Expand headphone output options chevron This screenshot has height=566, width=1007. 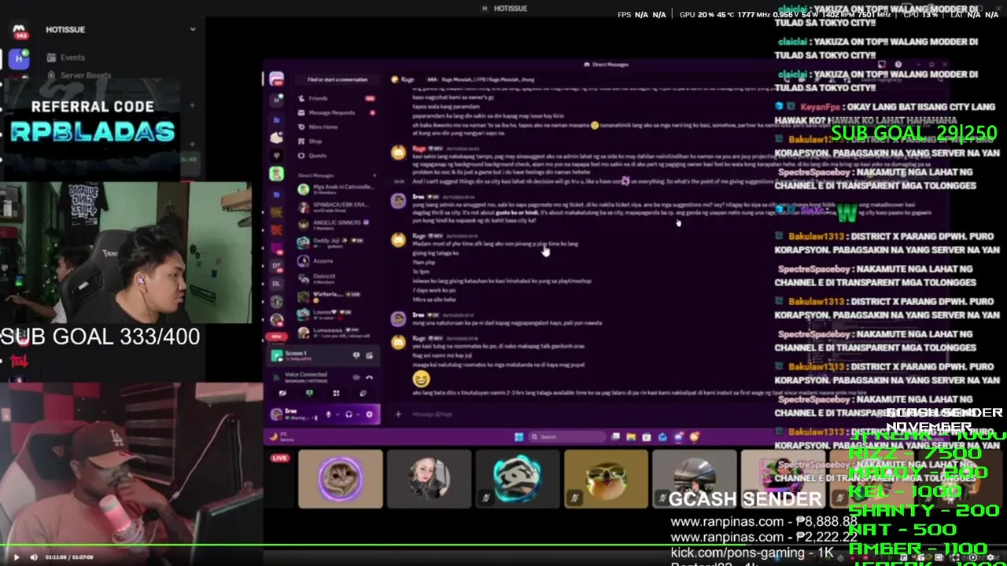point(358,414)
